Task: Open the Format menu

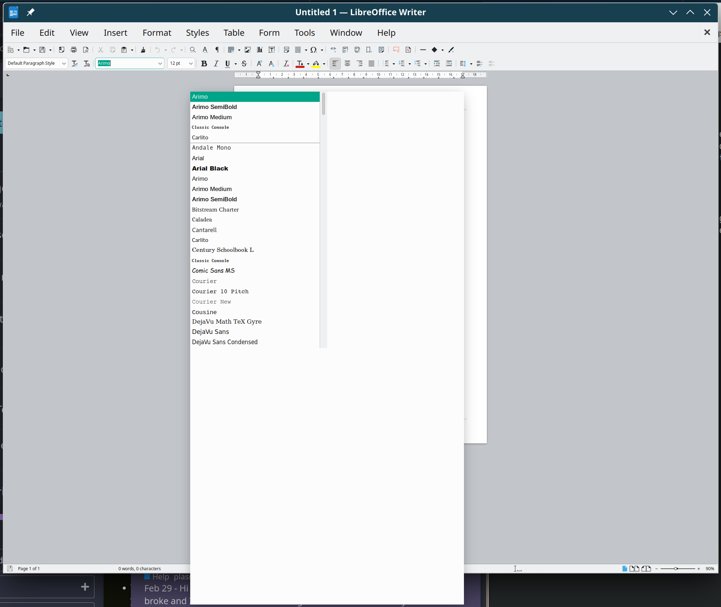Action: click(157, 33)
